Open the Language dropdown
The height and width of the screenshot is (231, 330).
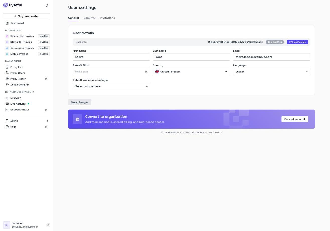[x=272, y=72]
